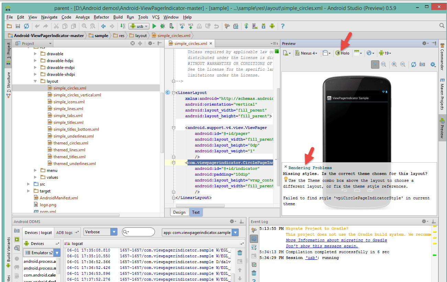Run the usb configuration with green play
The height and width of the screenshot is (282, 447).
[154, 26]
